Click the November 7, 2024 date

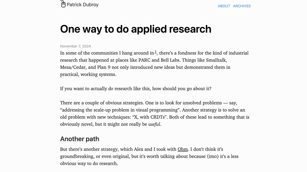pyautogui.click(x=75, y=46)
